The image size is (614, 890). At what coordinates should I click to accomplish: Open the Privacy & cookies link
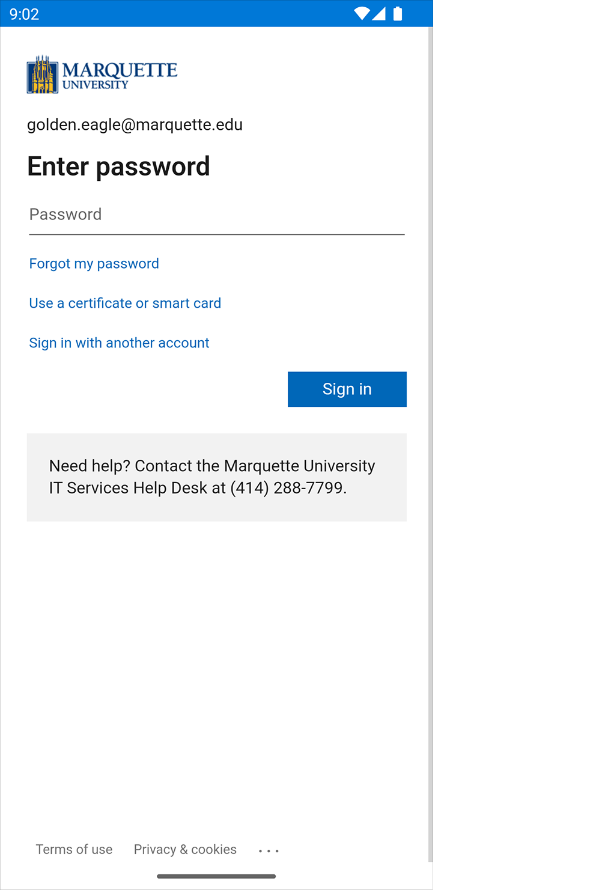[x=185, y=849]
